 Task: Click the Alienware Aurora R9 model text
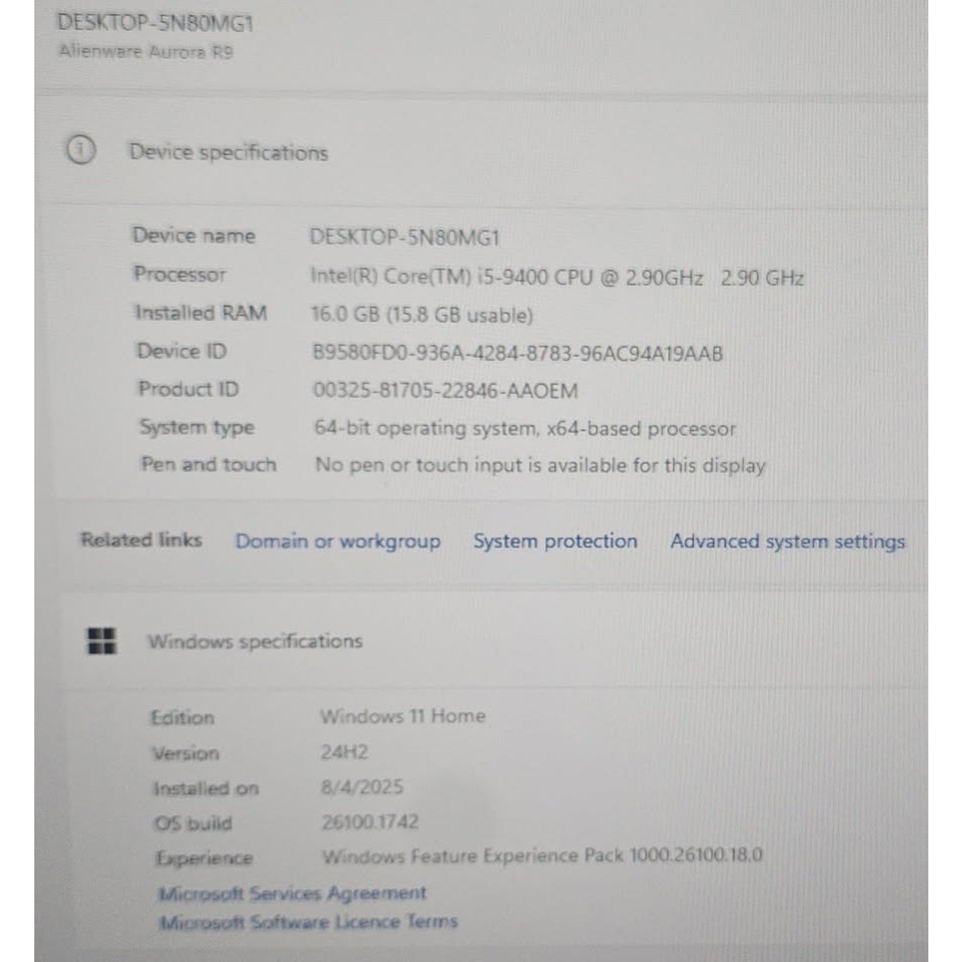click(146, 52)
